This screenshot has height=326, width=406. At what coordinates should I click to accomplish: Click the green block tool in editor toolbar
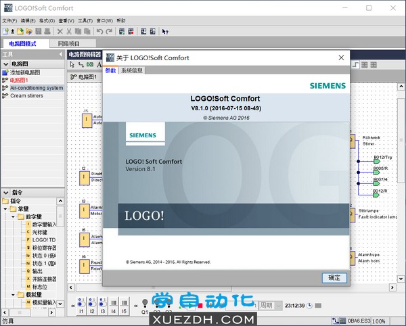pyautogui.click(x=90, y=64)
